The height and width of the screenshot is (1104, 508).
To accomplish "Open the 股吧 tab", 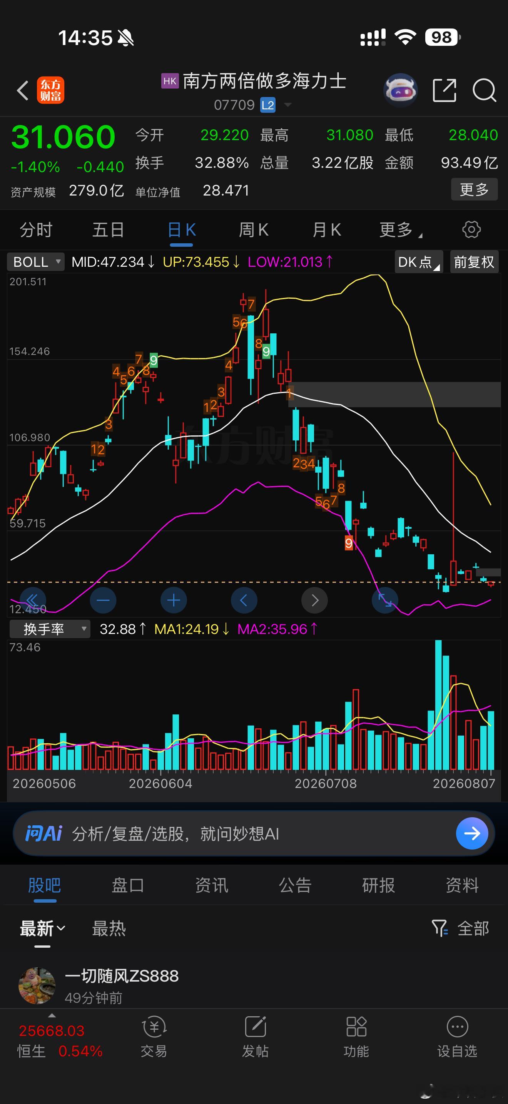I will (x=45, y=885).
